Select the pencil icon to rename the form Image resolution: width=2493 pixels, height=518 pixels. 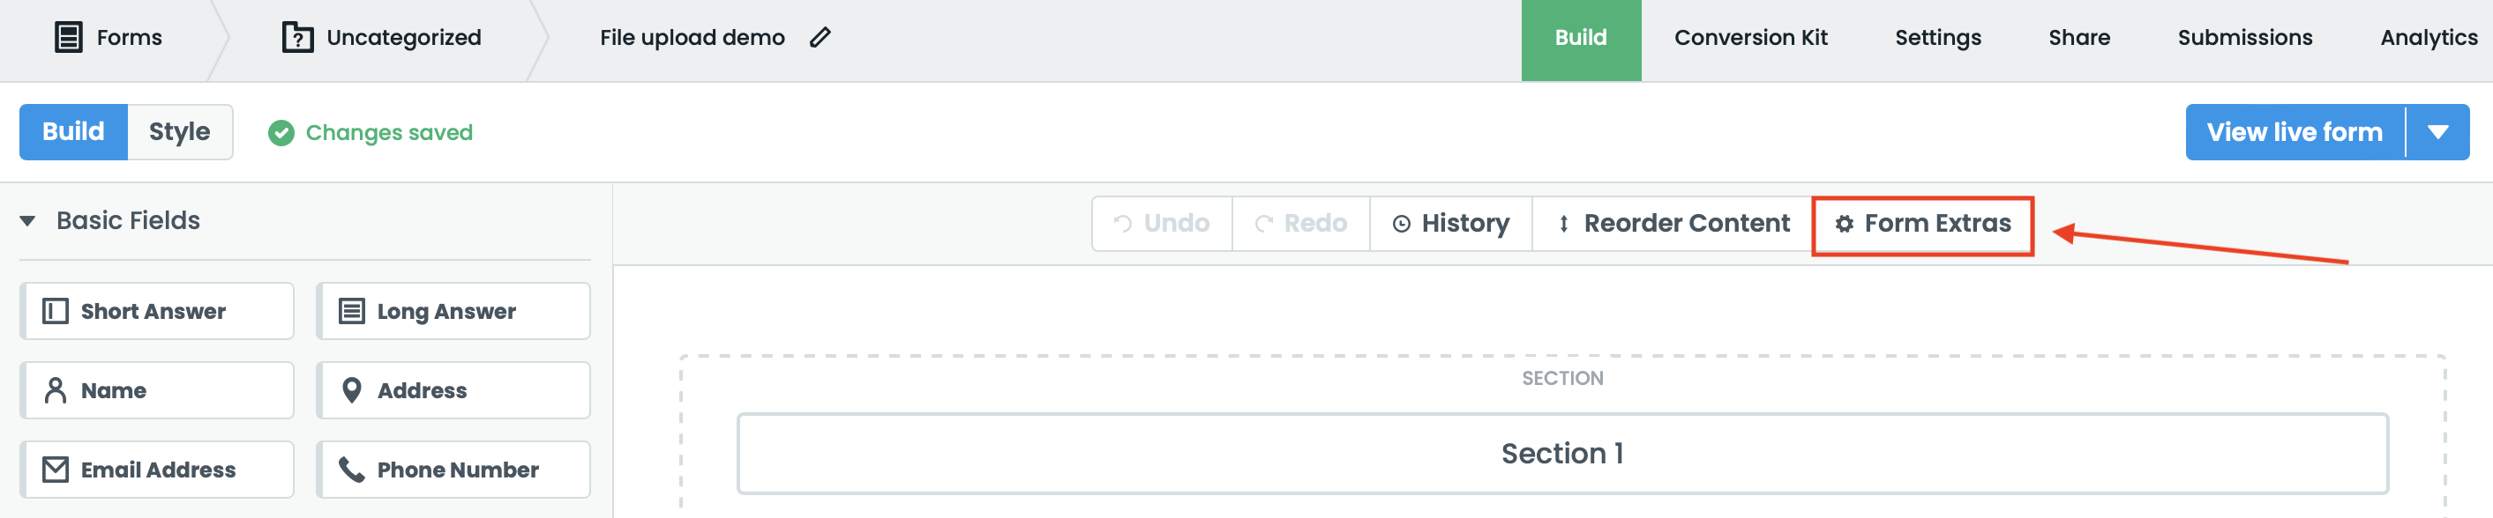pyautogui.click(x=821, y=38)
